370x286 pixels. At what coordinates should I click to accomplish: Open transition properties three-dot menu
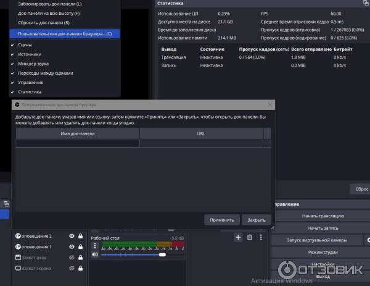[261, 237]
